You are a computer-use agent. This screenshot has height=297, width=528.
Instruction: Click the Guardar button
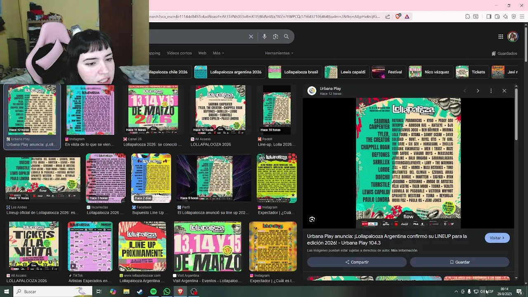460,262
